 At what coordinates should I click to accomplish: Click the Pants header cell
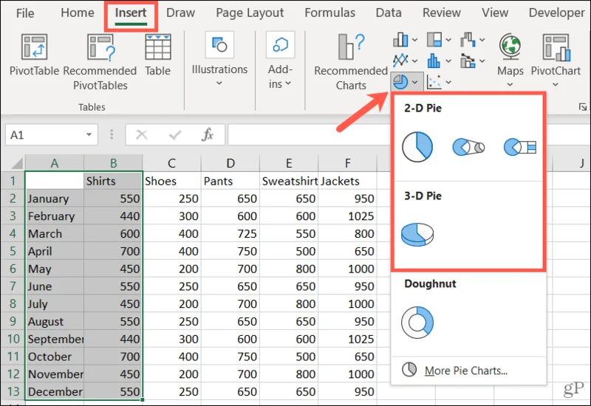(230, 181)
